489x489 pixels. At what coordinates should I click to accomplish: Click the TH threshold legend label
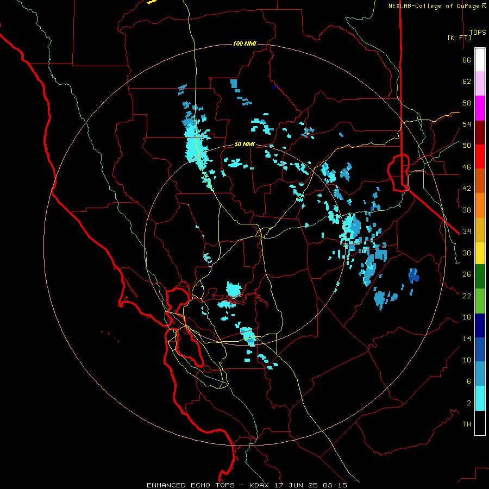point(467,424)
